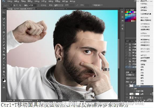This screenshot has width=158, height=108.
Task: Open the layer Kind filter dropdown
Action: pyautogui.click(x=130, y=75)
